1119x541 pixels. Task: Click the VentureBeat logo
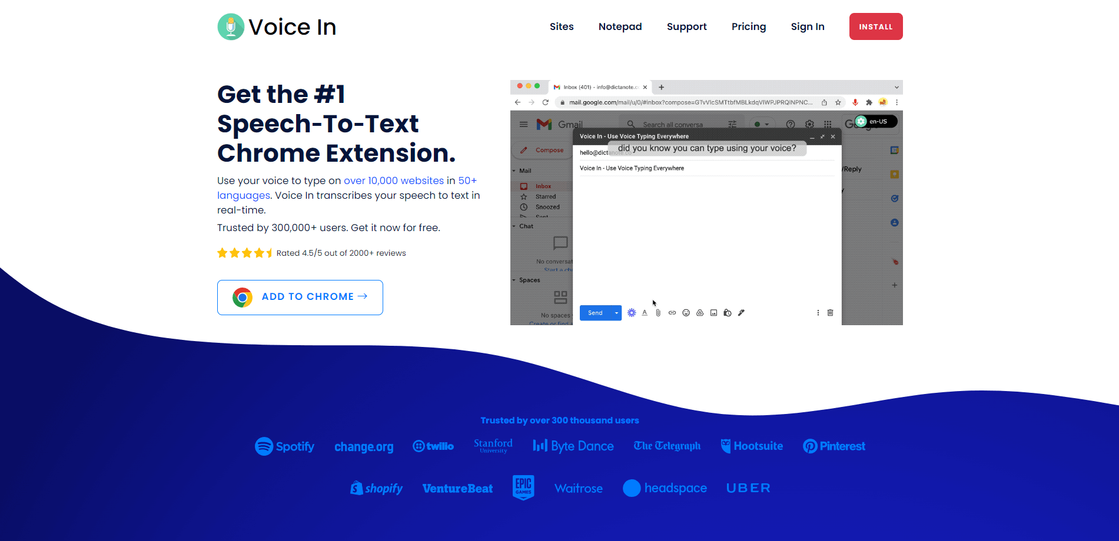pyautogui.click(x=457, y=489)
